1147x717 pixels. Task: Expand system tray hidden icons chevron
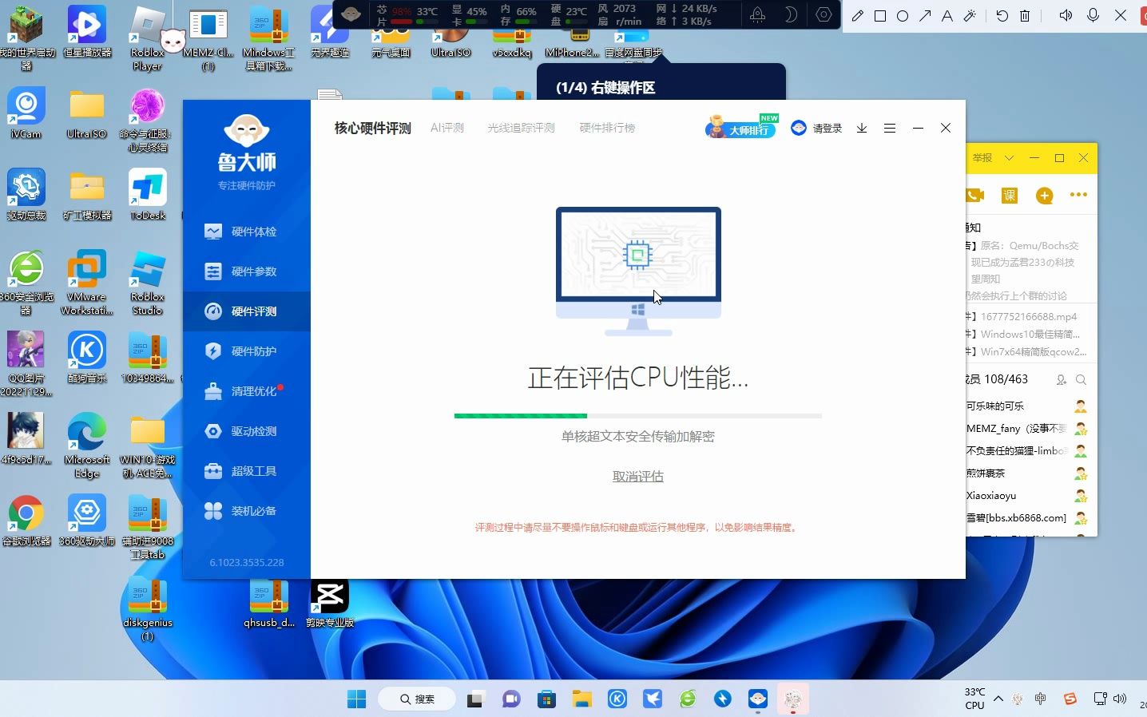(x=998, y=699)
